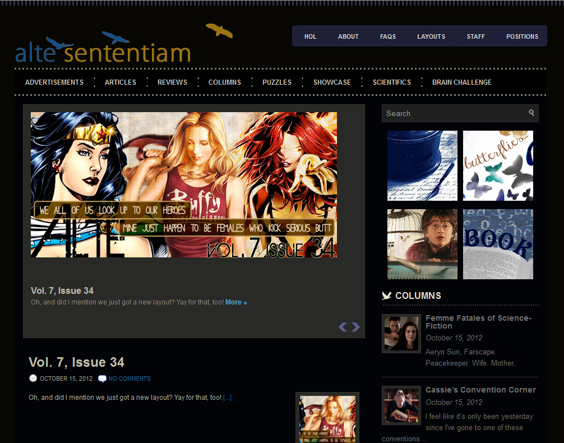This screenshot has width=564, height=443.
Task: Open the Harry Potter with owl thumbnail
Action: 422,244
